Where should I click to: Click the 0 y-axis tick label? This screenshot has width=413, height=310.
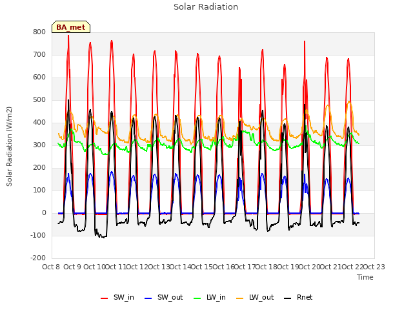click(x=44, y=213)
